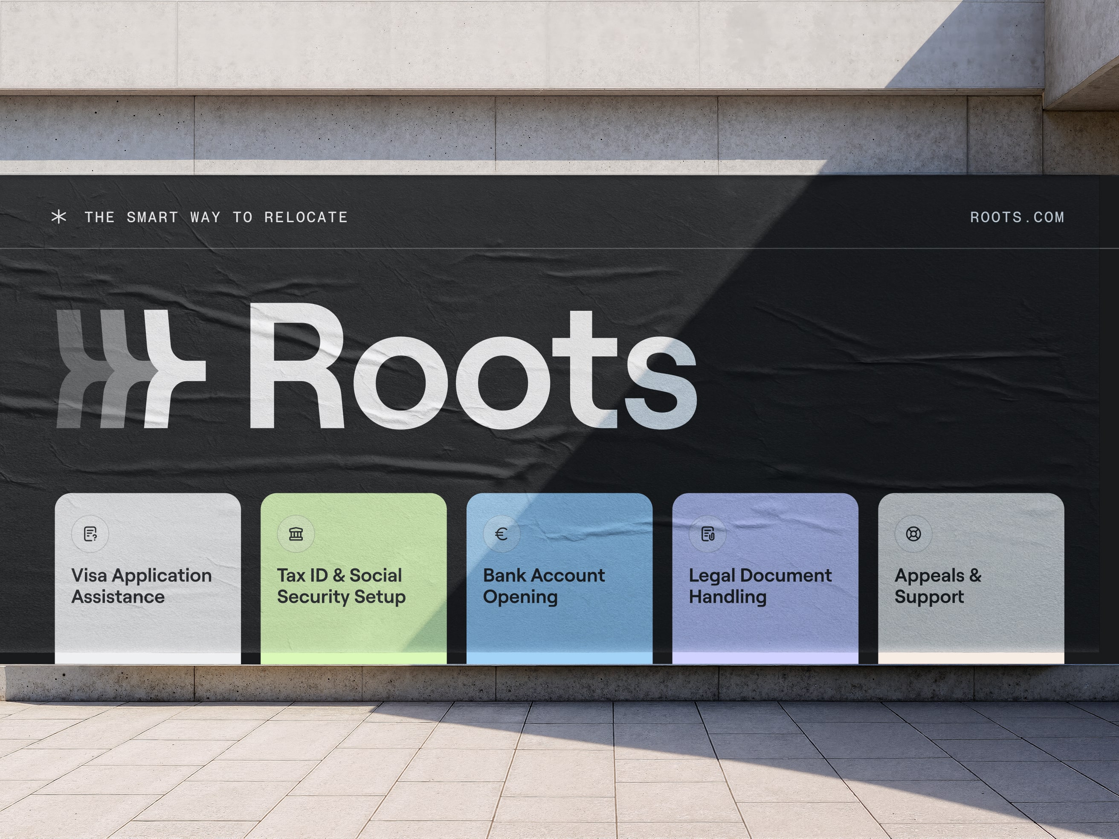Click the Appeals lifebuoy support icon

[913, 534]
